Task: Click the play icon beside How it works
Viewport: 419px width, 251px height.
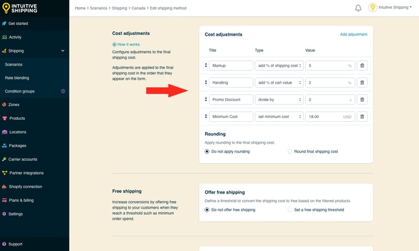Action: [114, 44]
